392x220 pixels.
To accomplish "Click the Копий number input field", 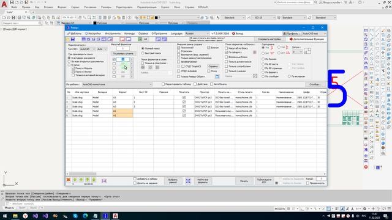I will 321,179.
